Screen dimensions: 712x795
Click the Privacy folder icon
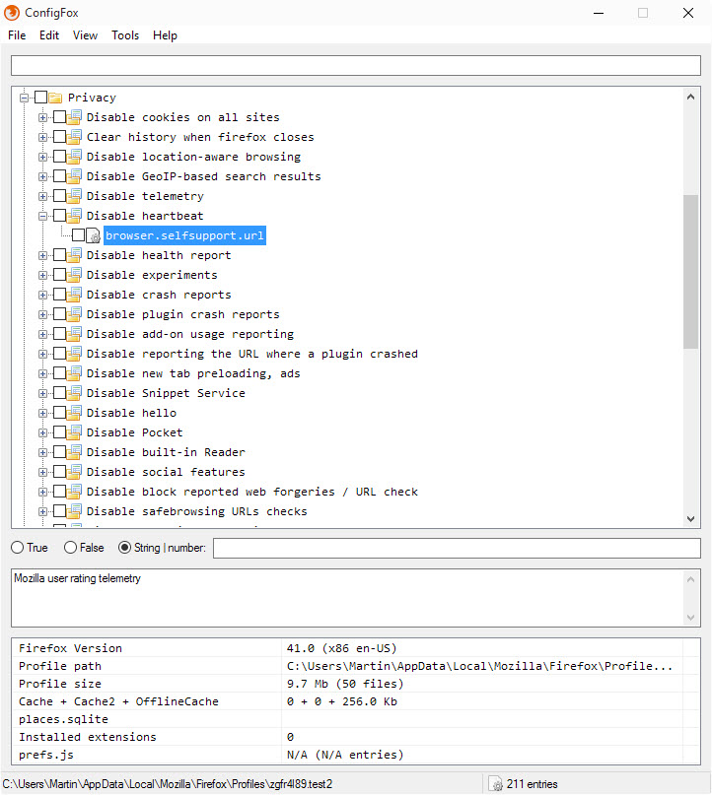(55, 98)
